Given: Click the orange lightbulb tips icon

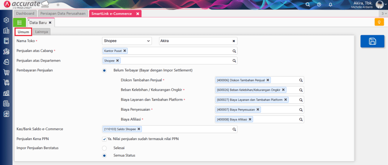Looking at the screenshot, I should [377, 23].
